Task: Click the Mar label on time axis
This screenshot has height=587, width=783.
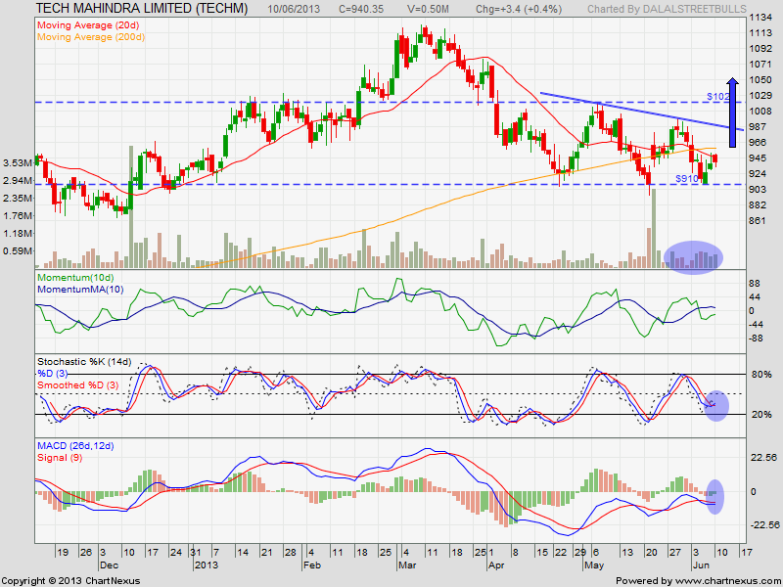Action: pos(405,565)
